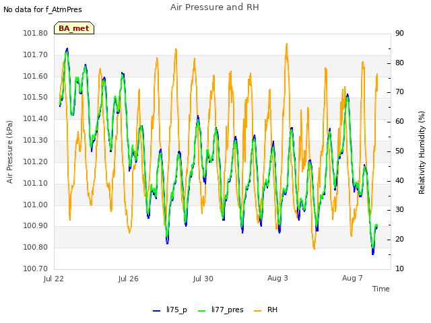
Task: Click the 90 humidity tick label
Action: (399, 34)
